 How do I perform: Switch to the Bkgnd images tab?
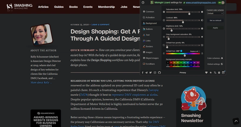tap(151, 58)
